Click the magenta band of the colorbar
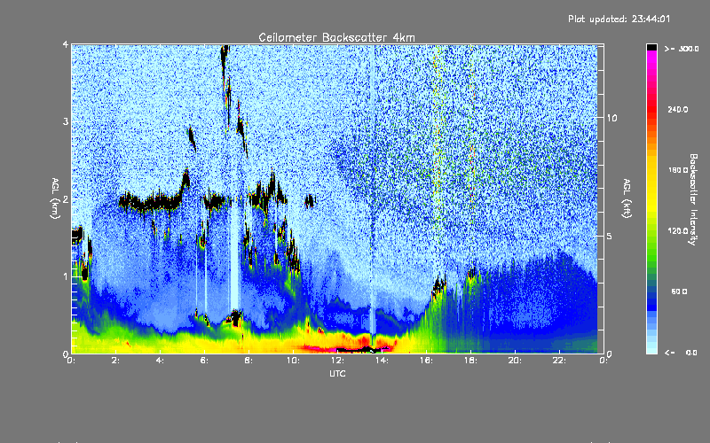This screenshot has width=710, height=443. [651, 58]
